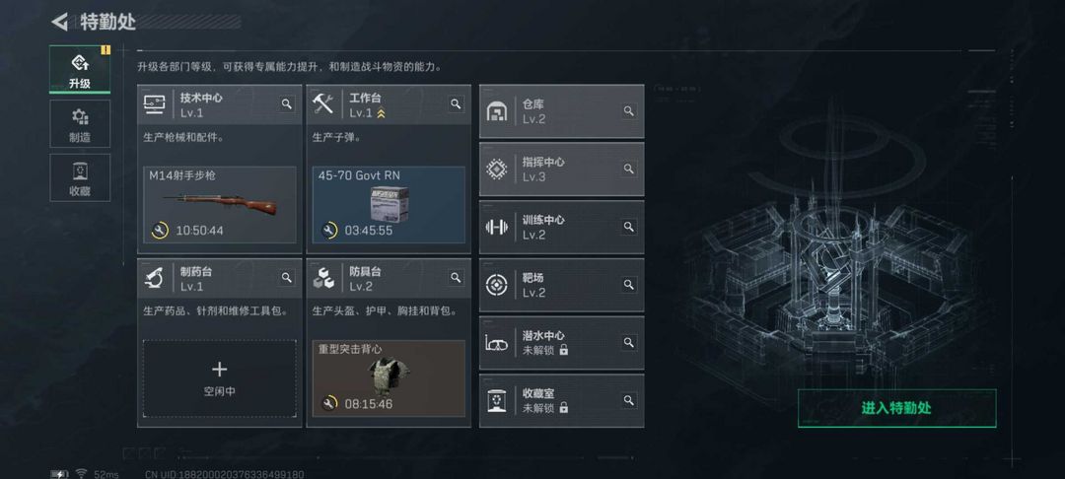Click the magnifier icon on 靶场
The width and height of the screenshot is (1065, 479).
[629, 284]
